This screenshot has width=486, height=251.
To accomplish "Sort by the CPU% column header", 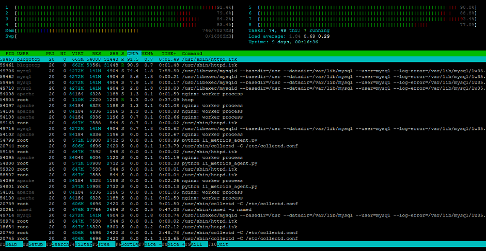I will pos(134,54).
